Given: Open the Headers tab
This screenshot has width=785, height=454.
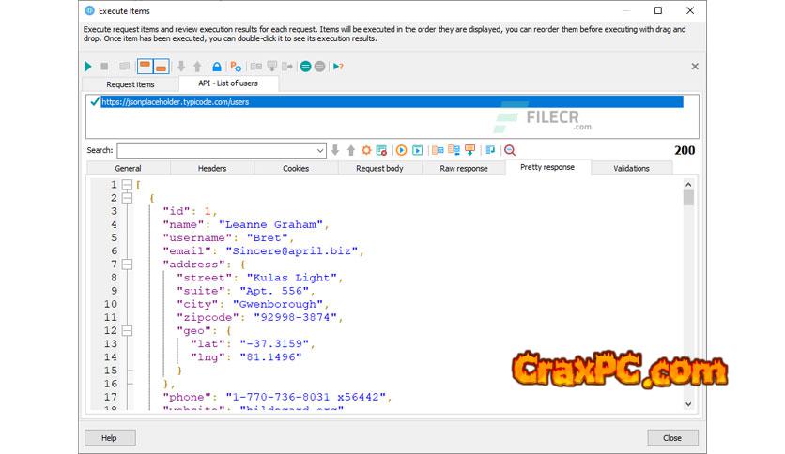Looking at the screenshot, I should 212,169.
